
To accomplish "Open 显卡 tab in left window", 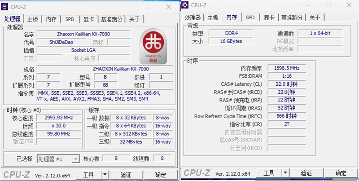I will click(88, 19).
